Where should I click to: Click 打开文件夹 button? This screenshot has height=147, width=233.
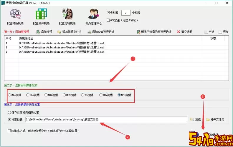click(x=215, y=119)
